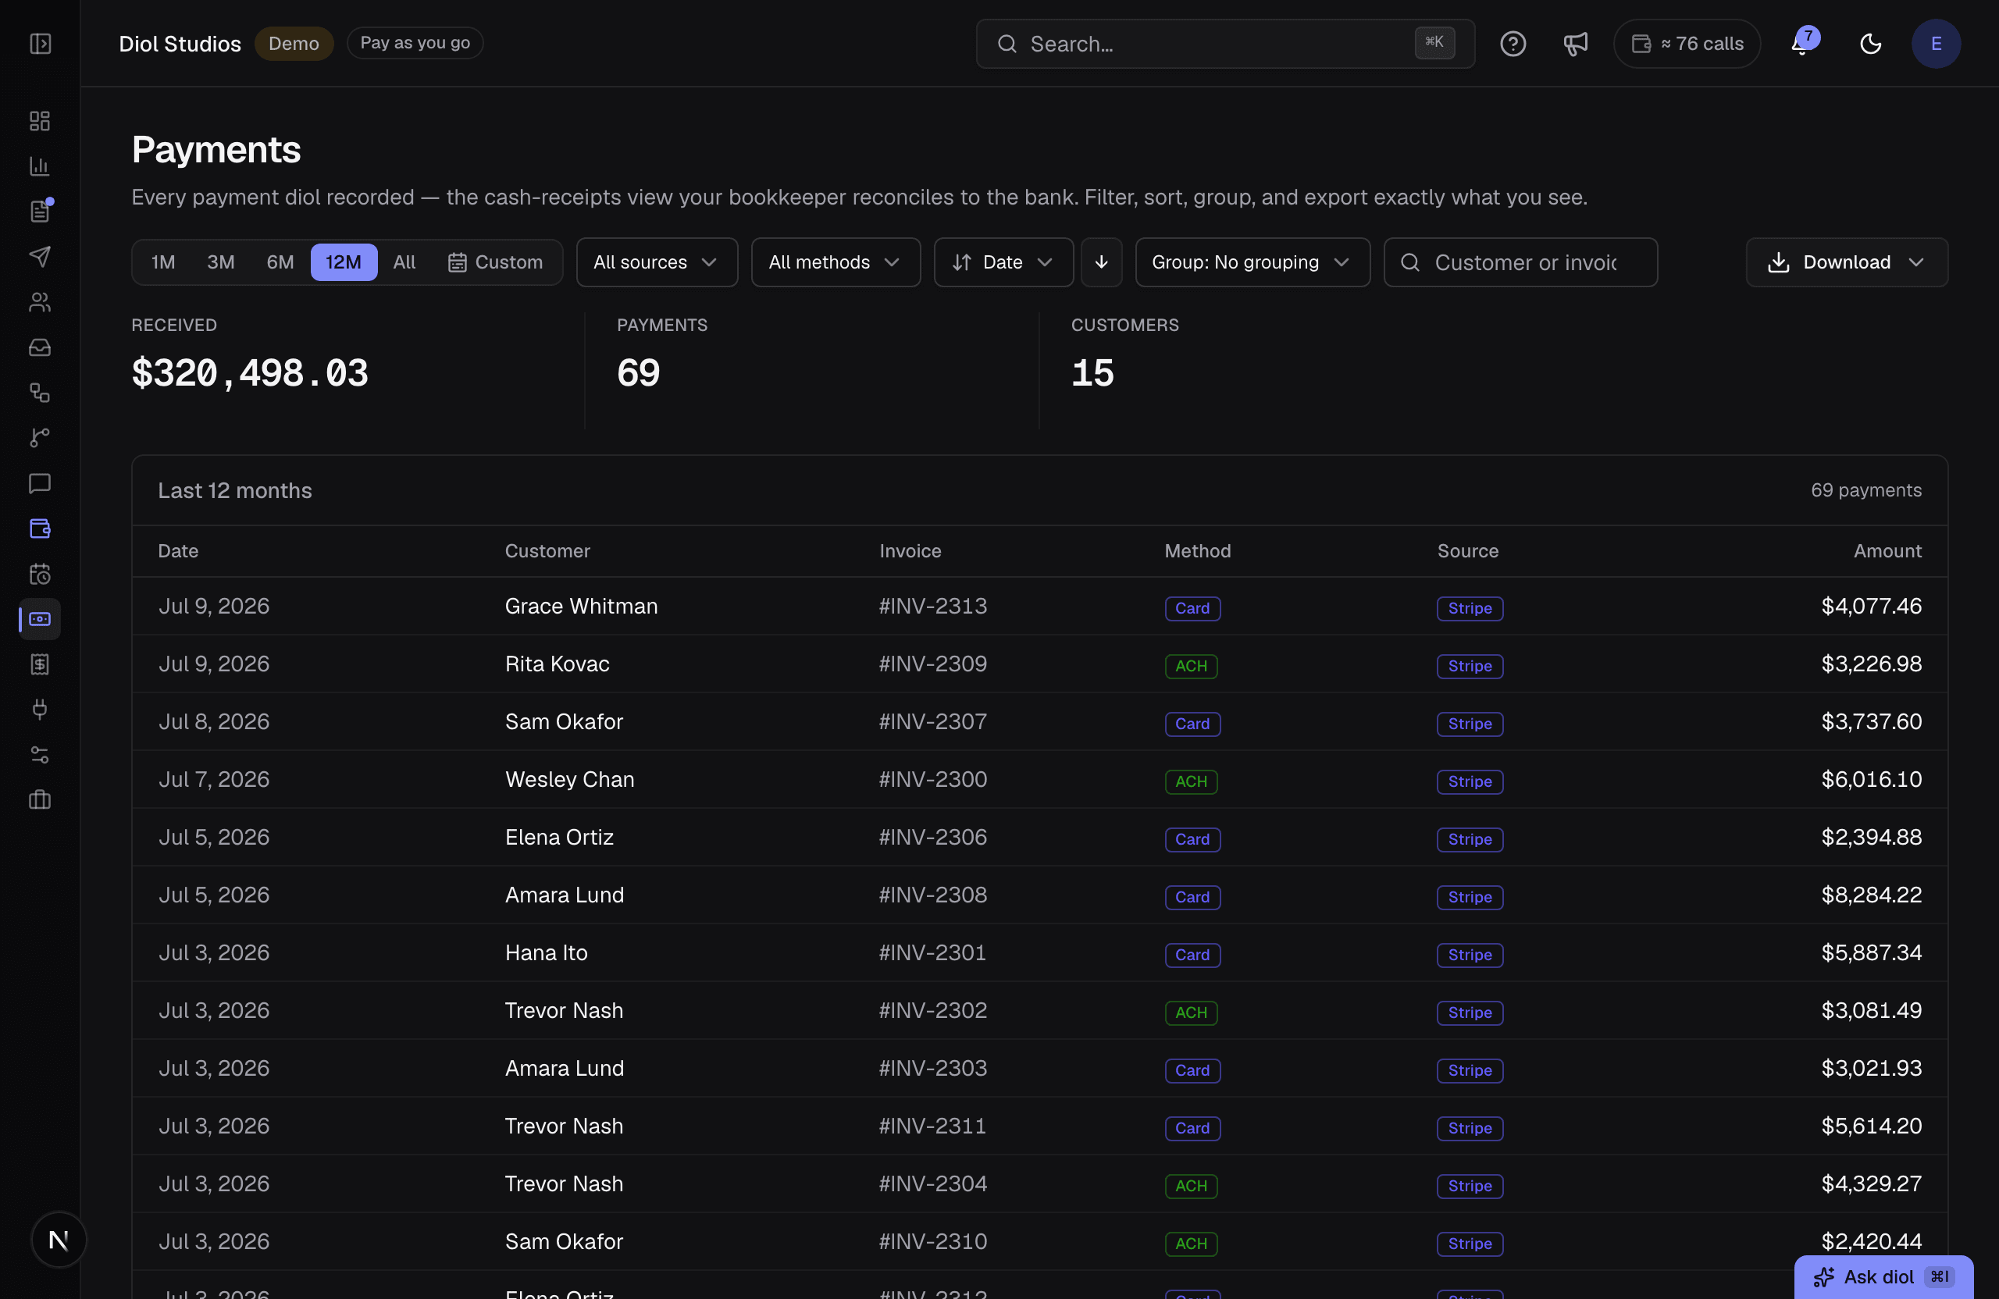Click the Source column header
This screenshot has height=1299, width=1999.
click(x=1467, y=551)
